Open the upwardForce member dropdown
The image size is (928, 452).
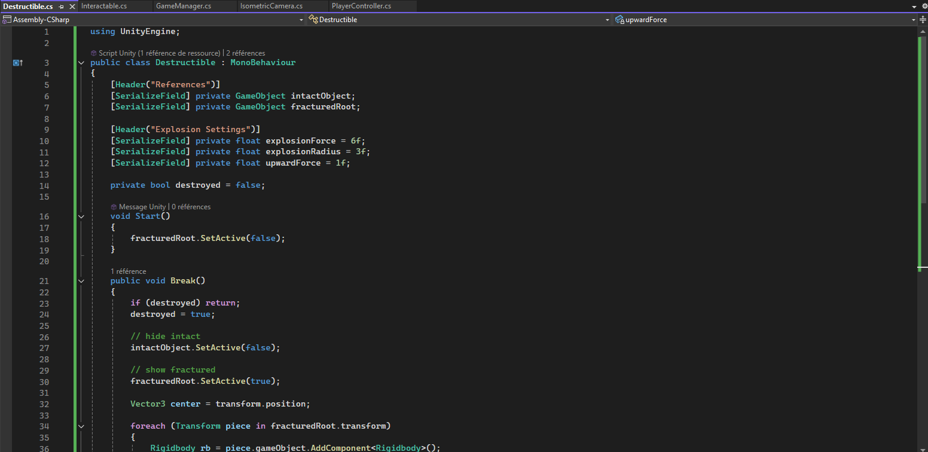[913, 20]
